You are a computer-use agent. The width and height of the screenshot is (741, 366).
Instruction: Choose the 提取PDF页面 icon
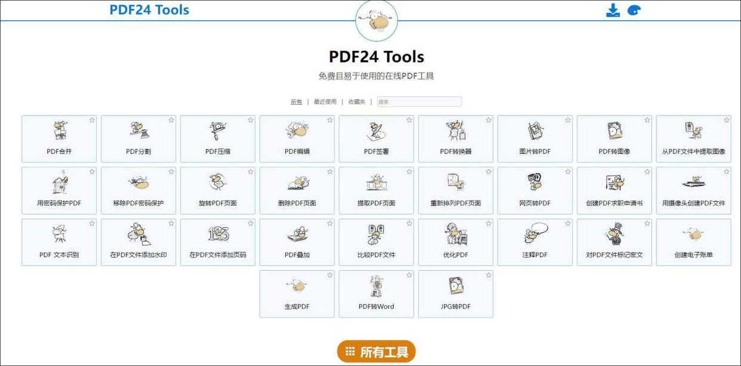coord(376,183)
